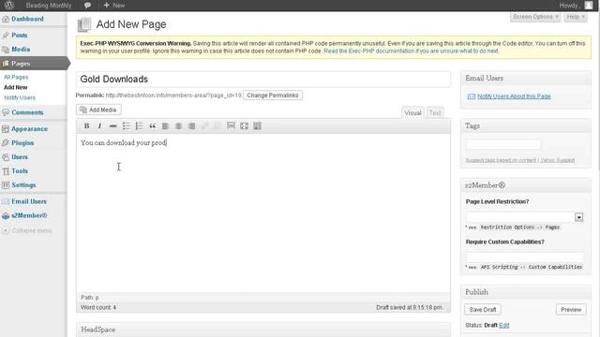Click the unlink icon
The width and height of the screenshot is (600, 337).
[x=217, y=125]
